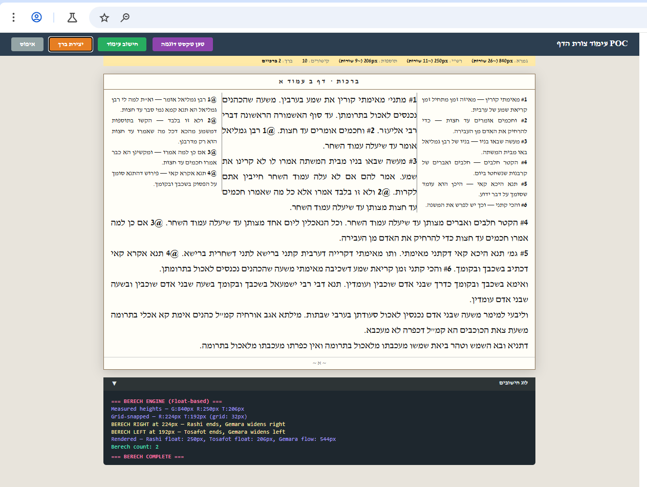Viewport: 647px width, 487px height.
Task: Click the Rendered Rashi float log line
Action: pyautogui.click(x=223, y=439)
